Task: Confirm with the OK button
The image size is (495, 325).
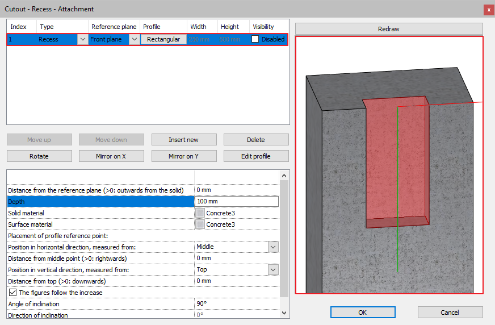Action: (x=363, y=312)
